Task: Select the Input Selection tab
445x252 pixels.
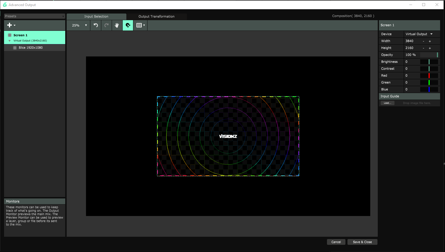Action: point(96,16)
